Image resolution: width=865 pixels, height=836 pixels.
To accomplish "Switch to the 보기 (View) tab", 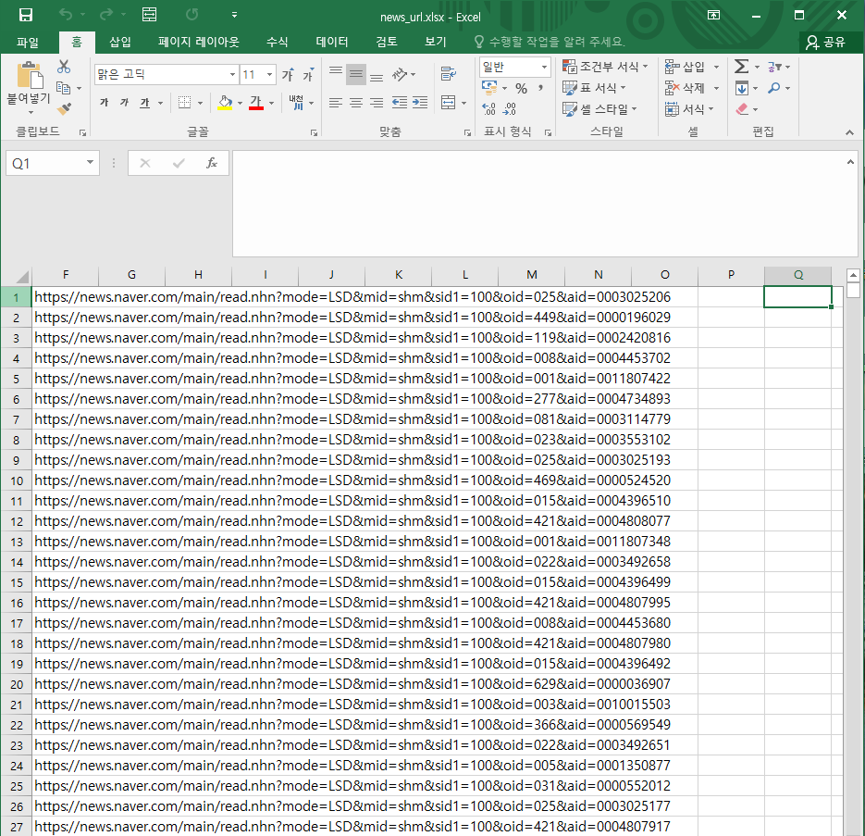I will point(435,42).
